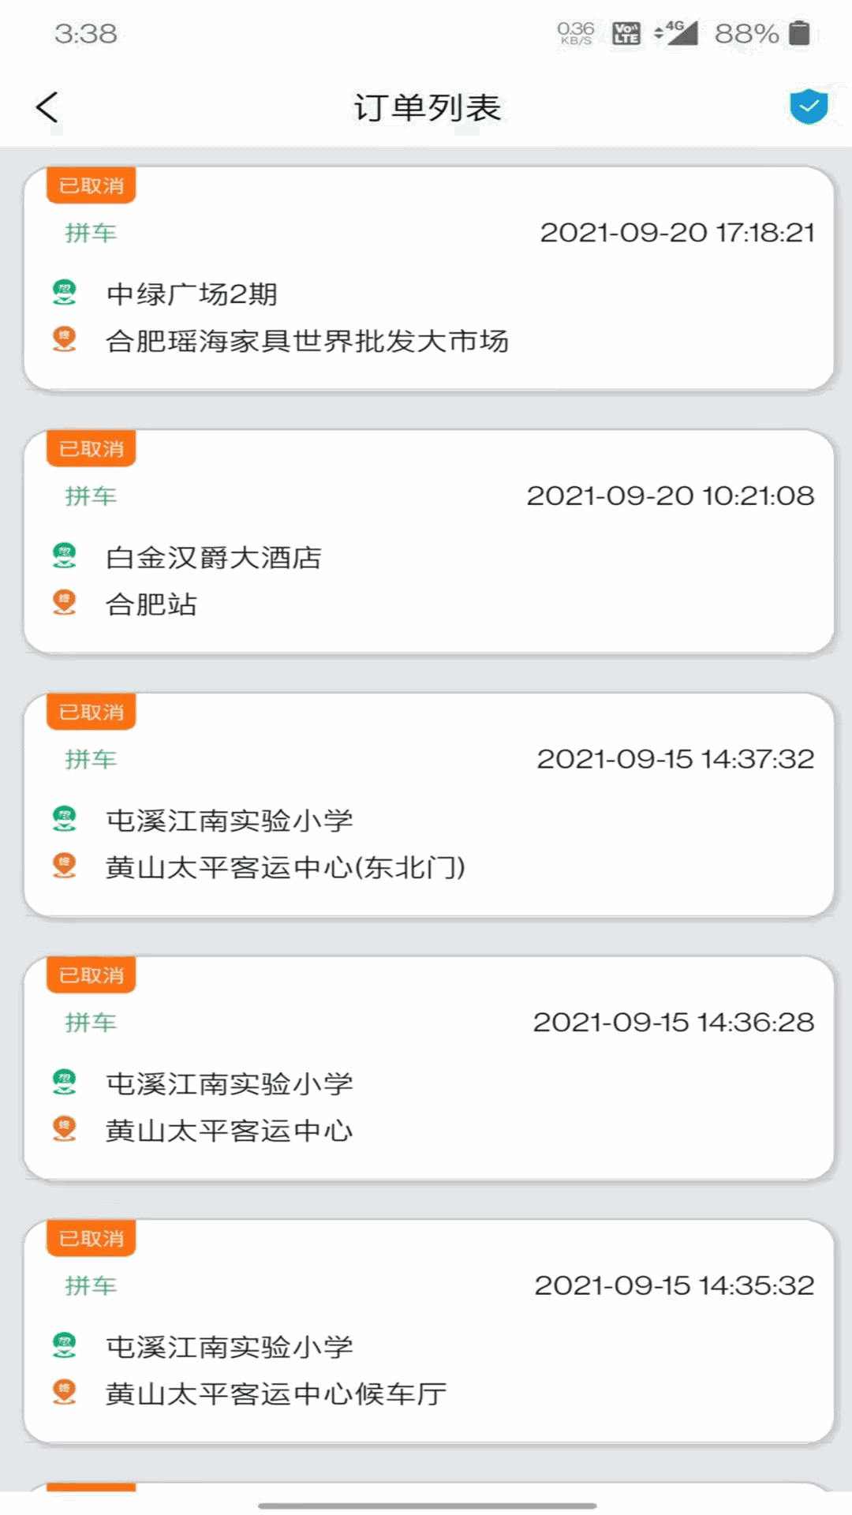Tap 已取消 tag on 中绿广场2期 order
The width and height of the screenshot is (852, 1515).
[92, 185]
